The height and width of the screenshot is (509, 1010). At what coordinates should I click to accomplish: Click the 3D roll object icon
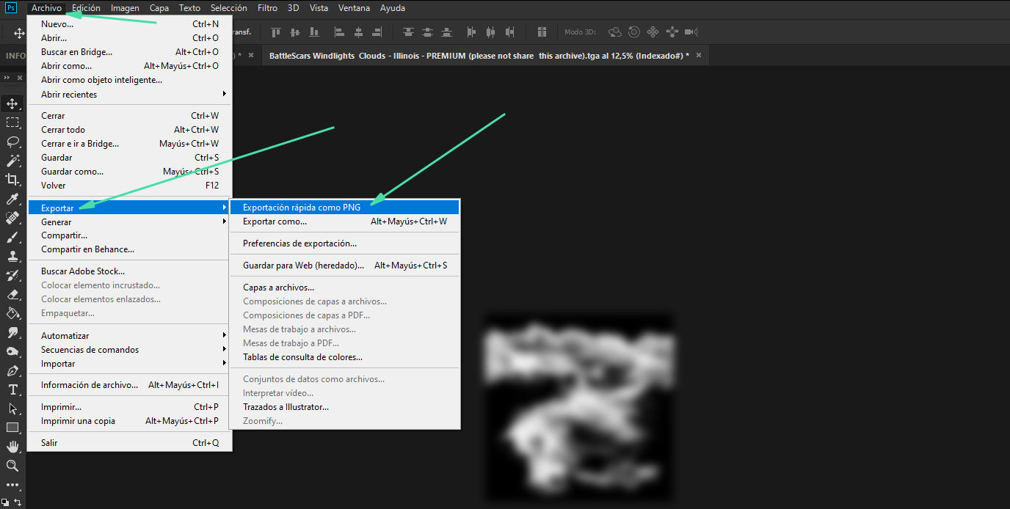point(634,32)
